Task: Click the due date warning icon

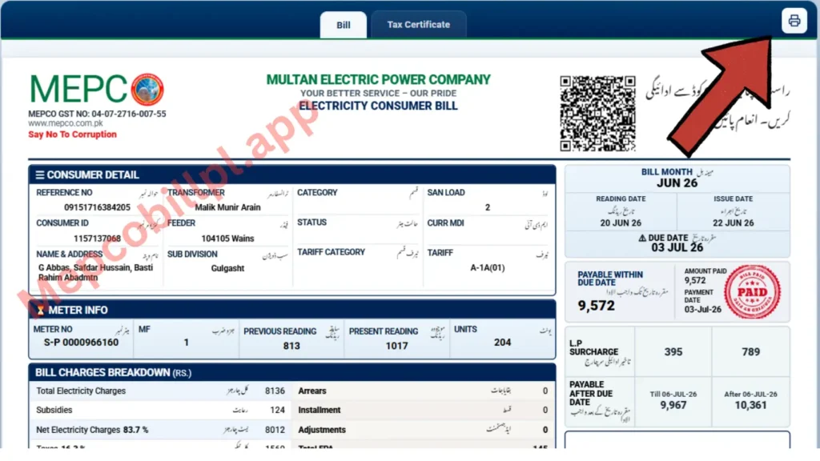Action: tap(642, 238)
